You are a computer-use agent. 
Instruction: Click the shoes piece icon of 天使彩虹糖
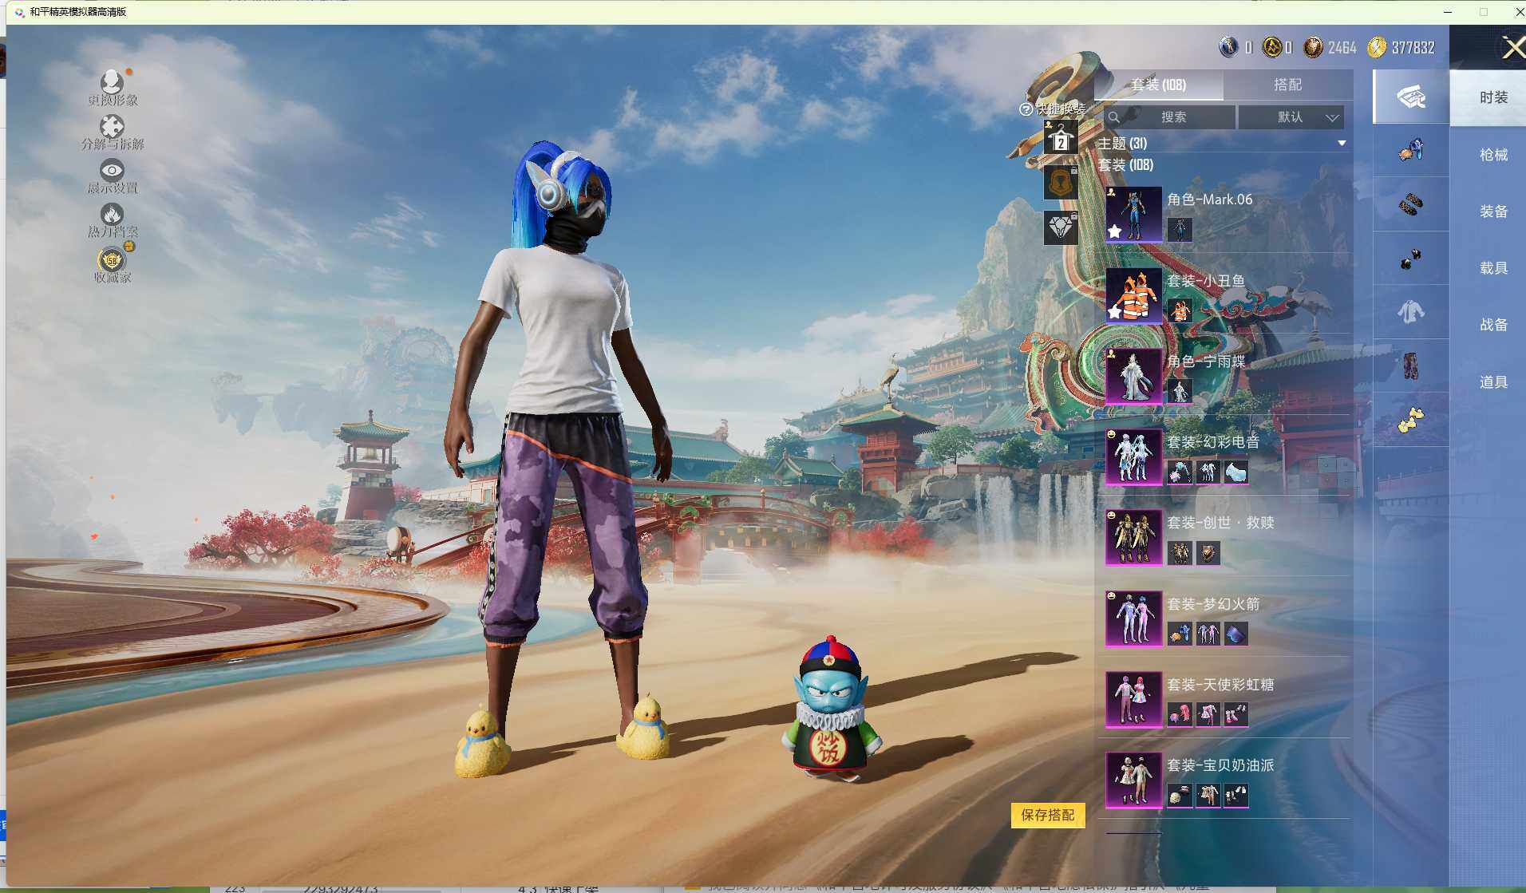pos(1235,714)
